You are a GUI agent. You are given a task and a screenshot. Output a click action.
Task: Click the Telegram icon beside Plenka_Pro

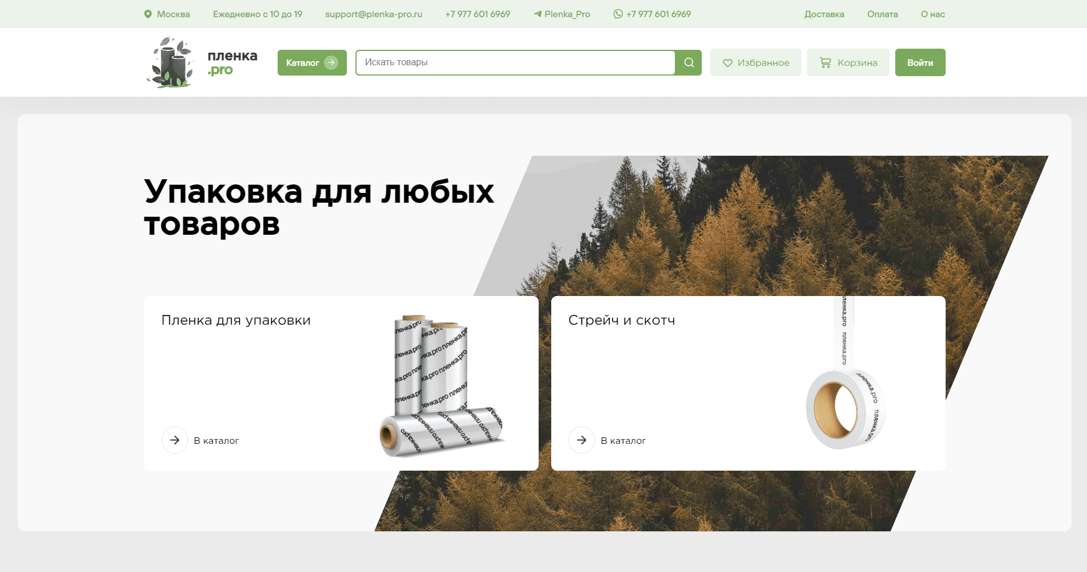pos(537,14)
